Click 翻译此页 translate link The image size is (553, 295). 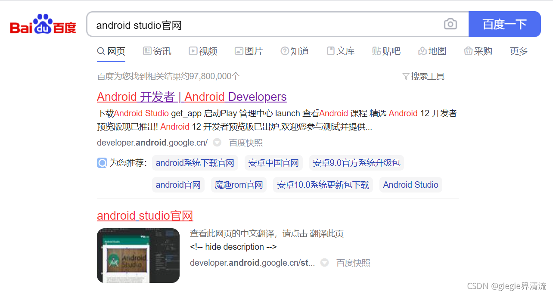(327, 234)
